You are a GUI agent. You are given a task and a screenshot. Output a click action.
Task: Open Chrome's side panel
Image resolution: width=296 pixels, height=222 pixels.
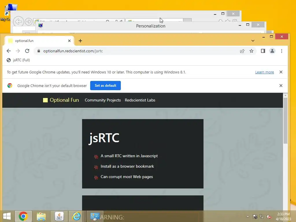coord(263,51)
